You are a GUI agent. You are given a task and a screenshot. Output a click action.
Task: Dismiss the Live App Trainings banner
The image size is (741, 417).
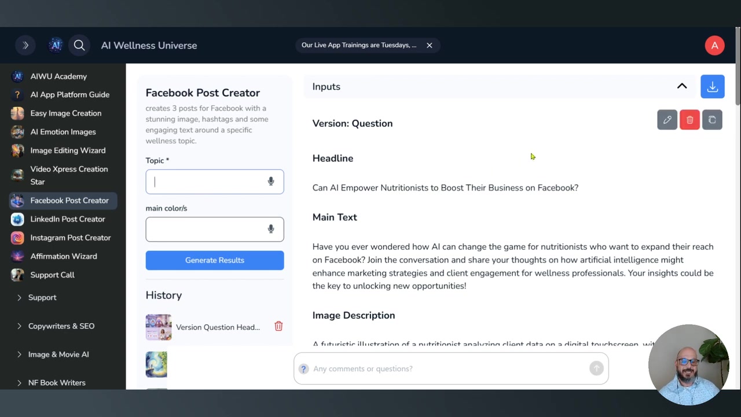(x=430, y=45)
